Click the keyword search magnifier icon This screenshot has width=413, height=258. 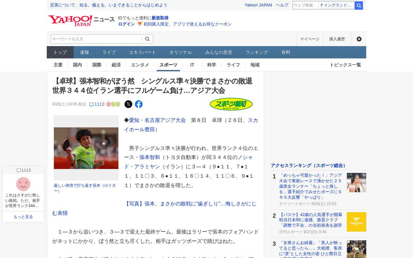point(148,39)
